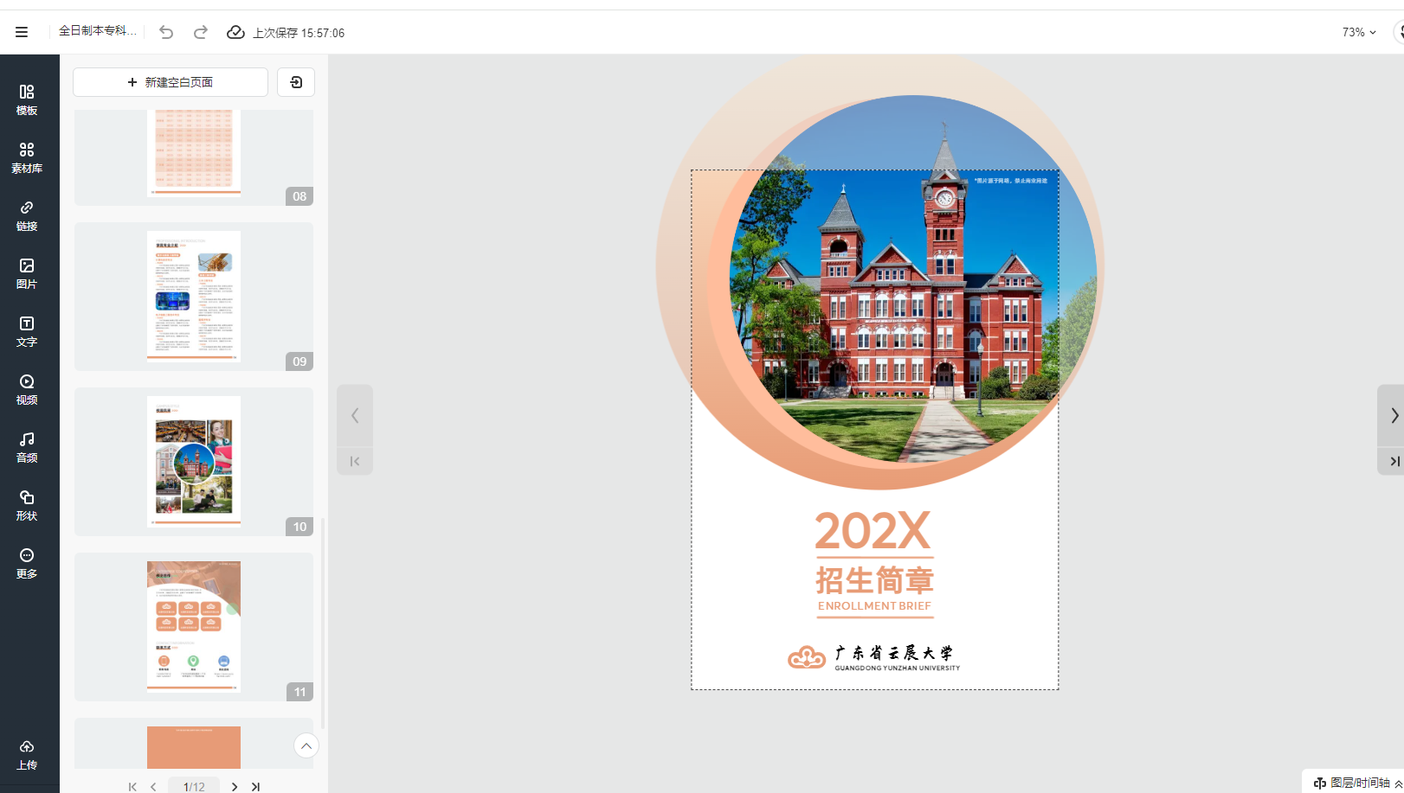The height and width of the screenshot is (793, 1404).
Task: Jump to first page on canvas
Action: point(355,461)
